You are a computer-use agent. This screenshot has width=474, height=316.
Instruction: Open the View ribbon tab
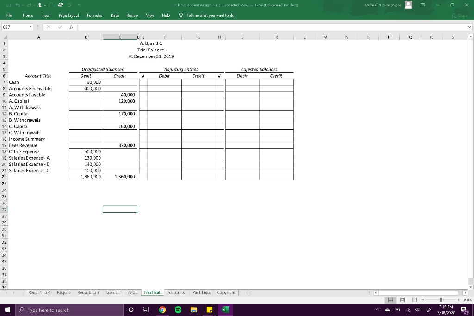(150, 15)
